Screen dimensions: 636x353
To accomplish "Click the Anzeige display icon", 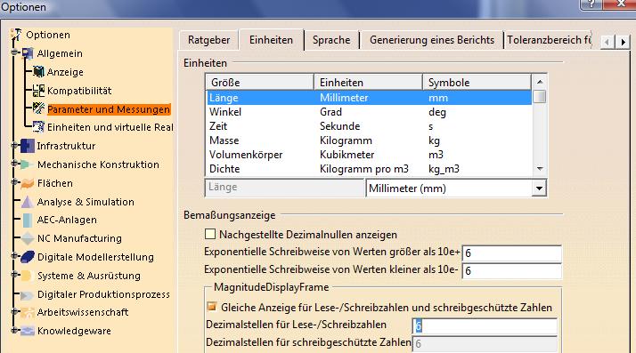I will pyautogui.click(x=38, y=72).
